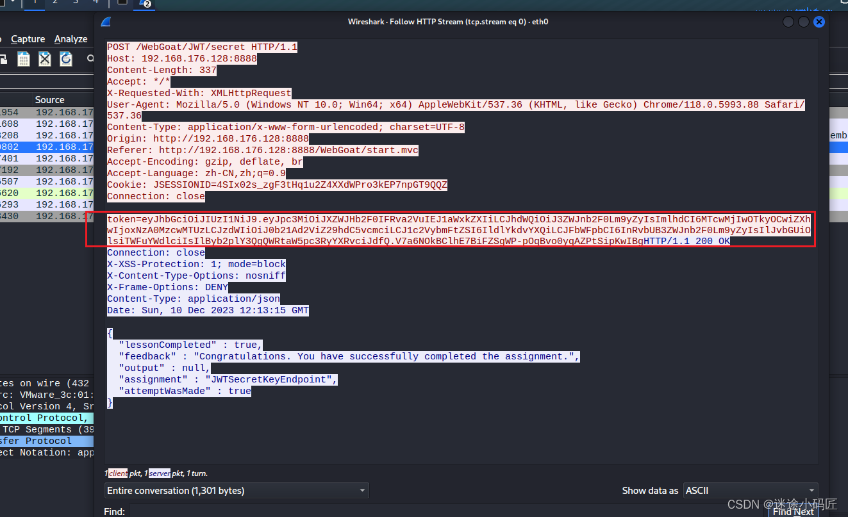Click the 'Referer' header line in the stream
This screenshot has height=517, width=848.
(263, 151)
